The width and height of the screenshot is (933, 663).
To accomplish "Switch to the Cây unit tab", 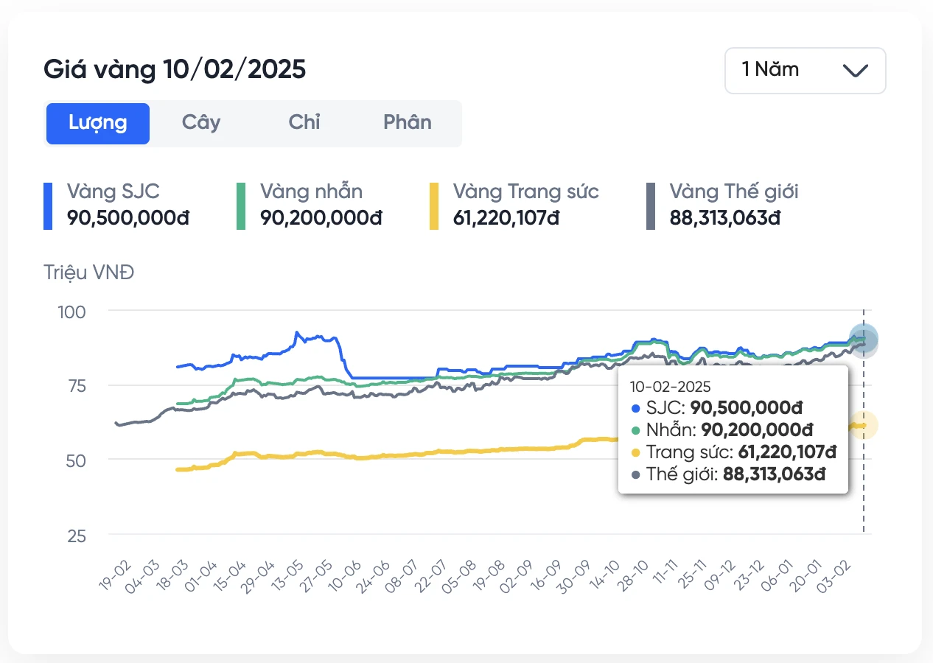I will [201, 123].
